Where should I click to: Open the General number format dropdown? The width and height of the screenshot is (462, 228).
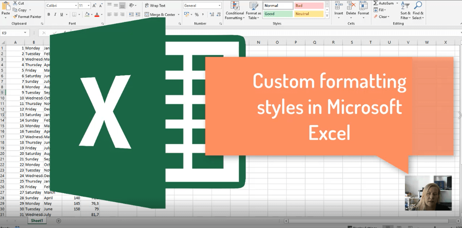220,6
